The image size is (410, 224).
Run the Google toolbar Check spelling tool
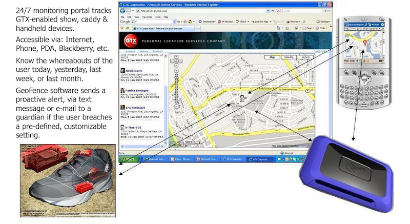[x=241, y=22]
